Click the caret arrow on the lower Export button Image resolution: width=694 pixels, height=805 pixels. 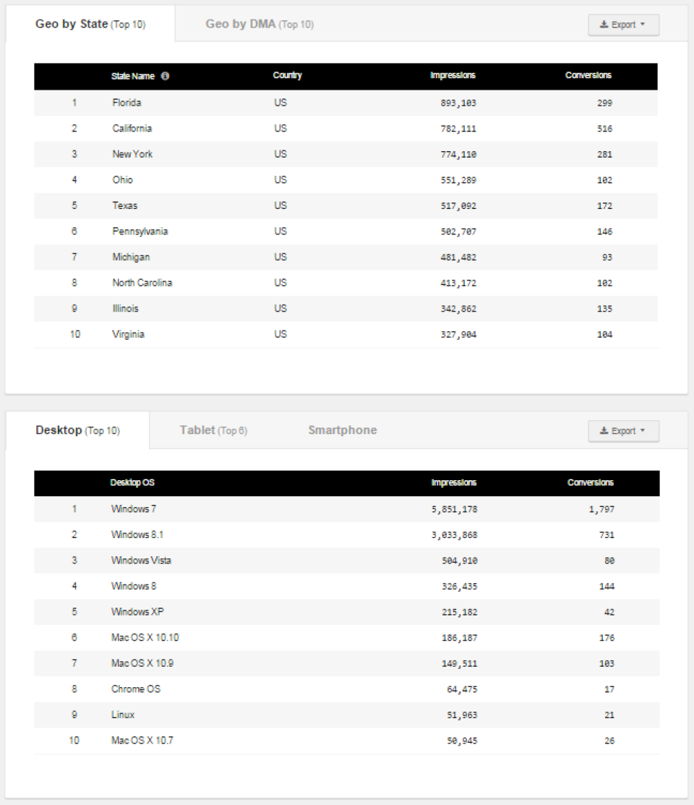tap(643, 431)
